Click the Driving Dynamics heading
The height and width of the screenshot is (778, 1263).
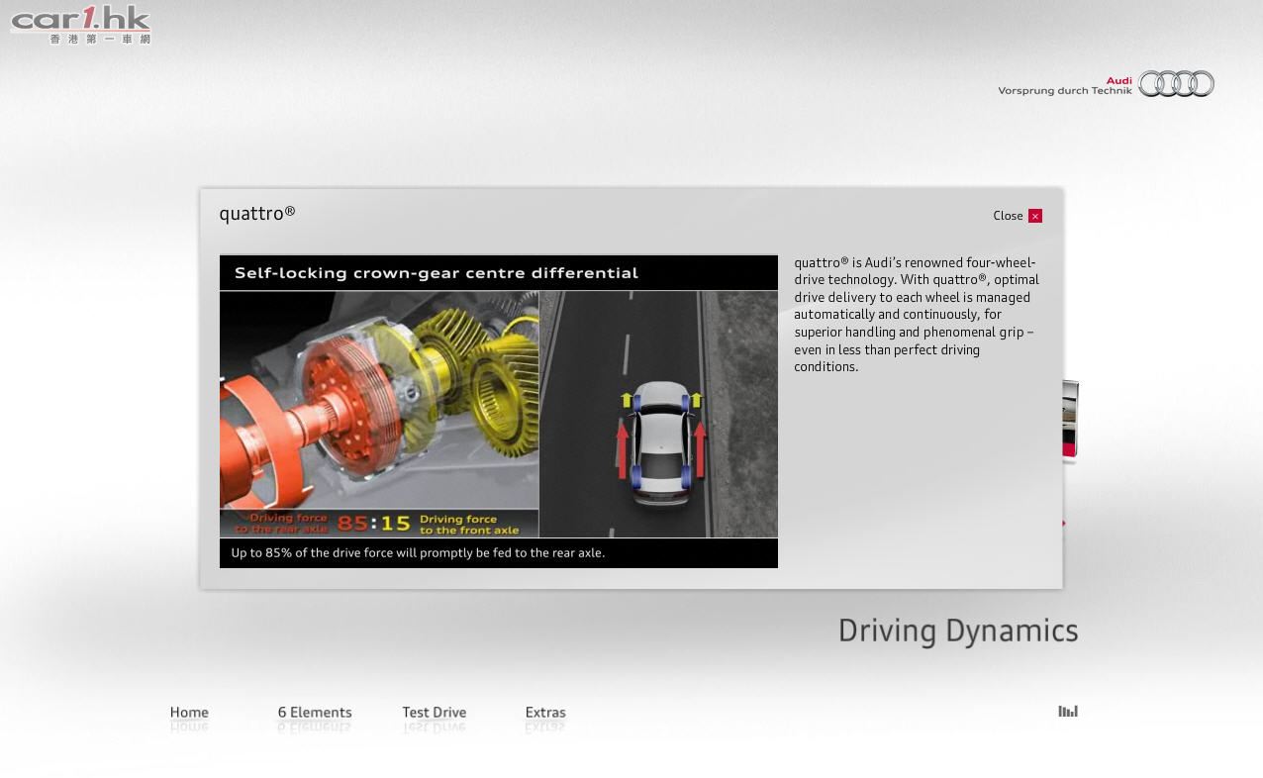click(x=958, y=631)
